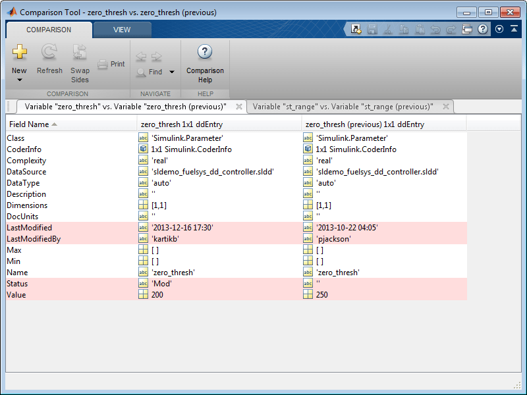This screenshot has width=527, height=395.
Task: Open Comparison Help
Action: [205, 64]
